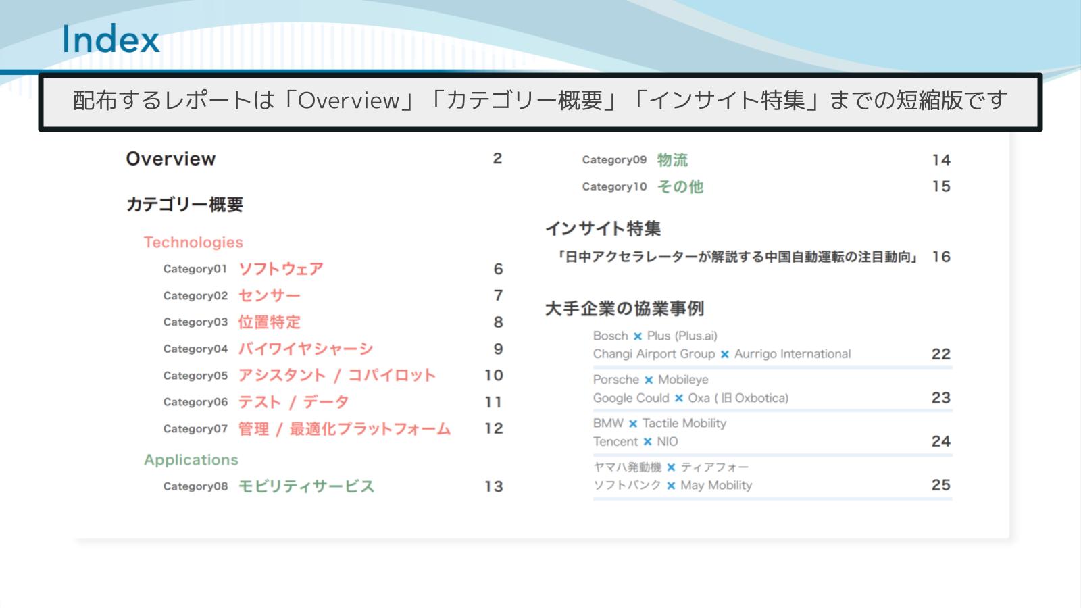The width and height of the screenshot is (1081, 608).
Task: Select the Technologies subheading
Action: pos(193,242)
